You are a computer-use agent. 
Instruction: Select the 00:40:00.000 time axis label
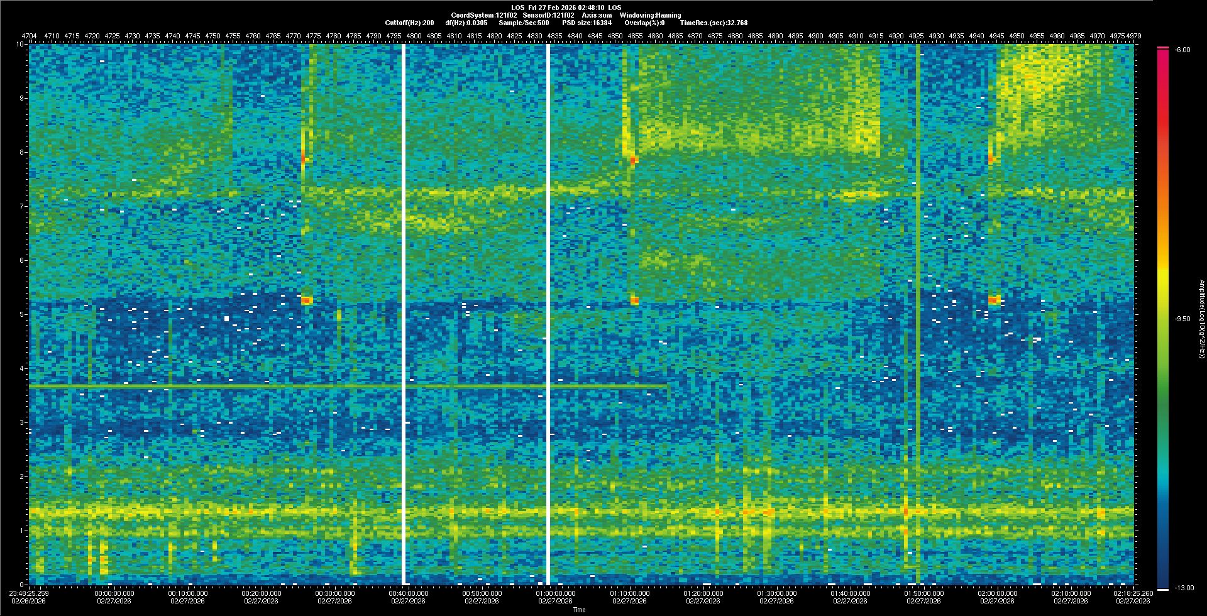pyautogui.click(x=409, y=593)
